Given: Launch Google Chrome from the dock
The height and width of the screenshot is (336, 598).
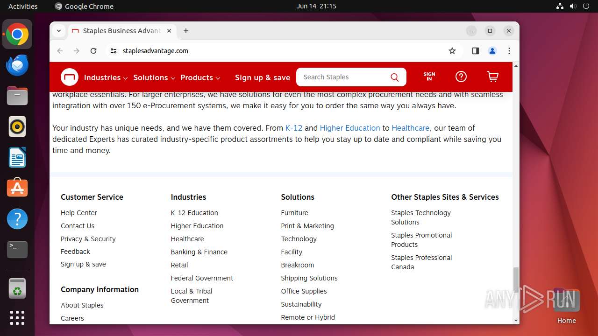Looking at the screenshot, I should (x=17, y=35).
